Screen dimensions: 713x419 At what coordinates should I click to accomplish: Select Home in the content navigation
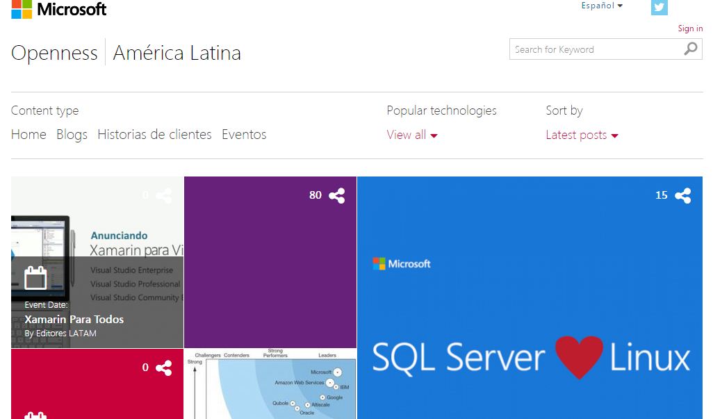28,134
